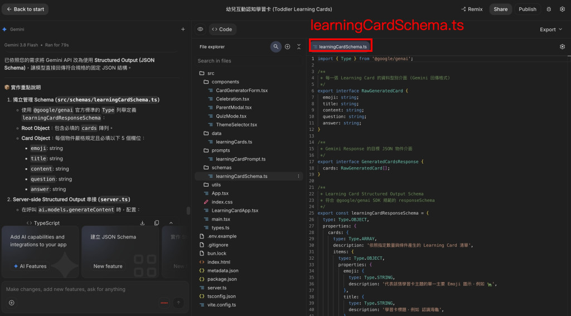The height and width of the screenshot is (316, 571).
Task: Collapse the TypeScript code block
Action: 171,223
